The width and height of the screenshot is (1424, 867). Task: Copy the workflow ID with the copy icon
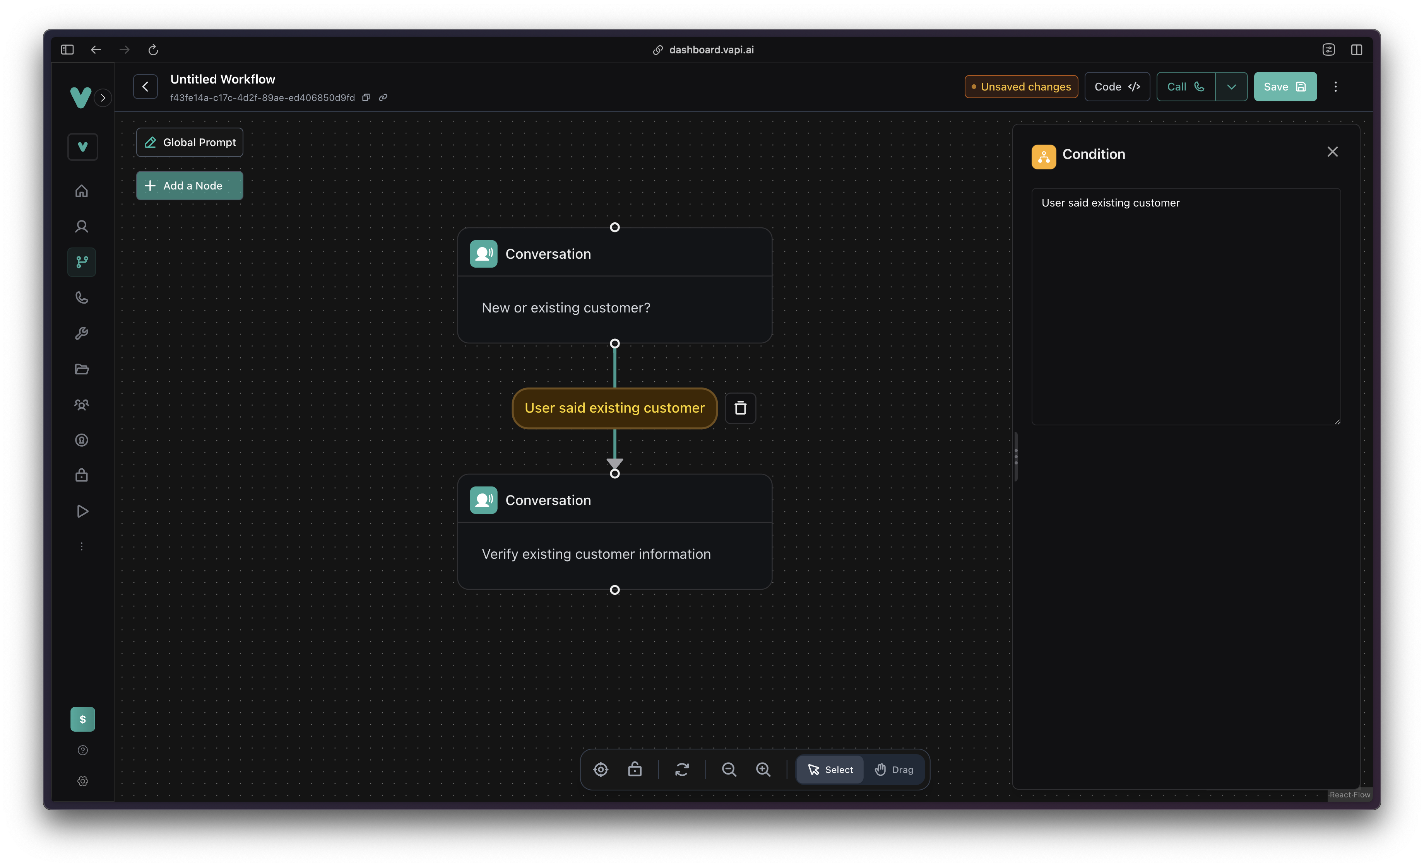point(366,97)
